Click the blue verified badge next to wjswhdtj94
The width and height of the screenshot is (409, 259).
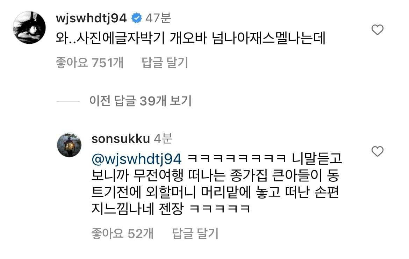tap(136, 18)
